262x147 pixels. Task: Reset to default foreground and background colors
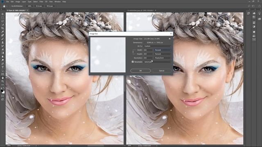pyautogui.click(x=1, y=88)
